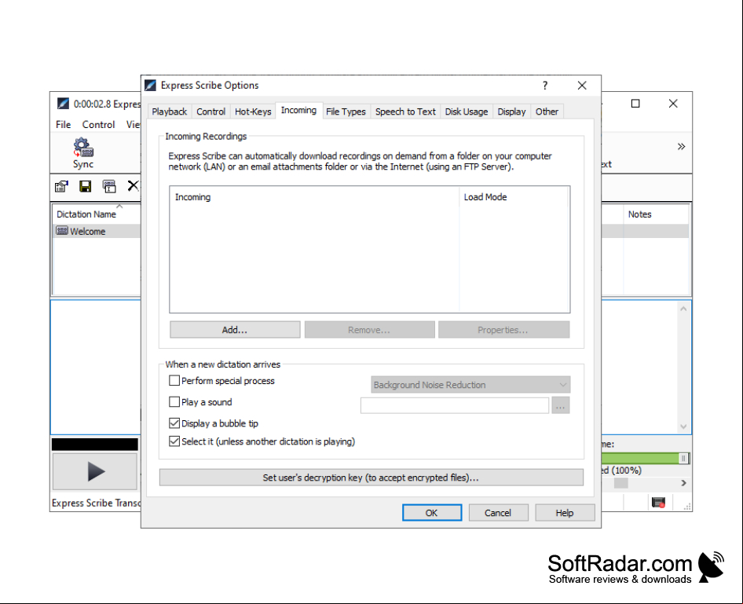The image size is (743, 604).
Task: Open the File menu in main window
Action: (63, 125)
